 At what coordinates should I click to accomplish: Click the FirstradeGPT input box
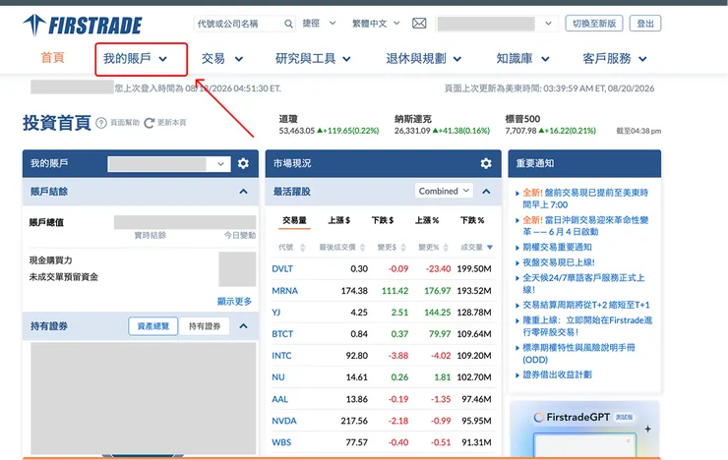[585, 445]
